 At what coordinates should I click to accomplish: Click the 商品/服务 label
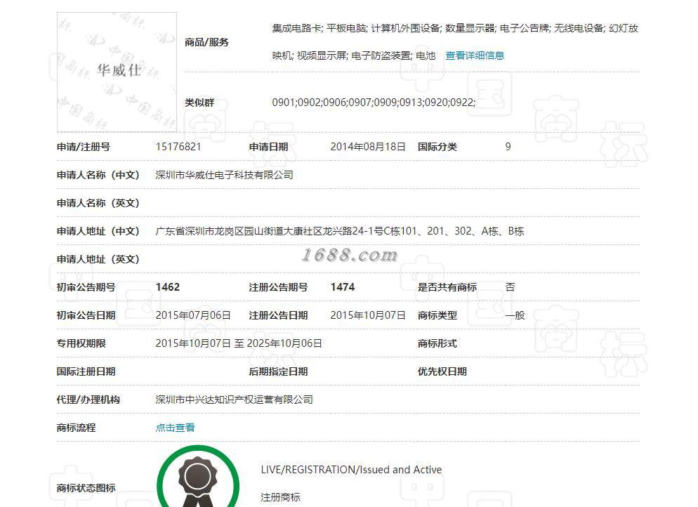(206, 42)
